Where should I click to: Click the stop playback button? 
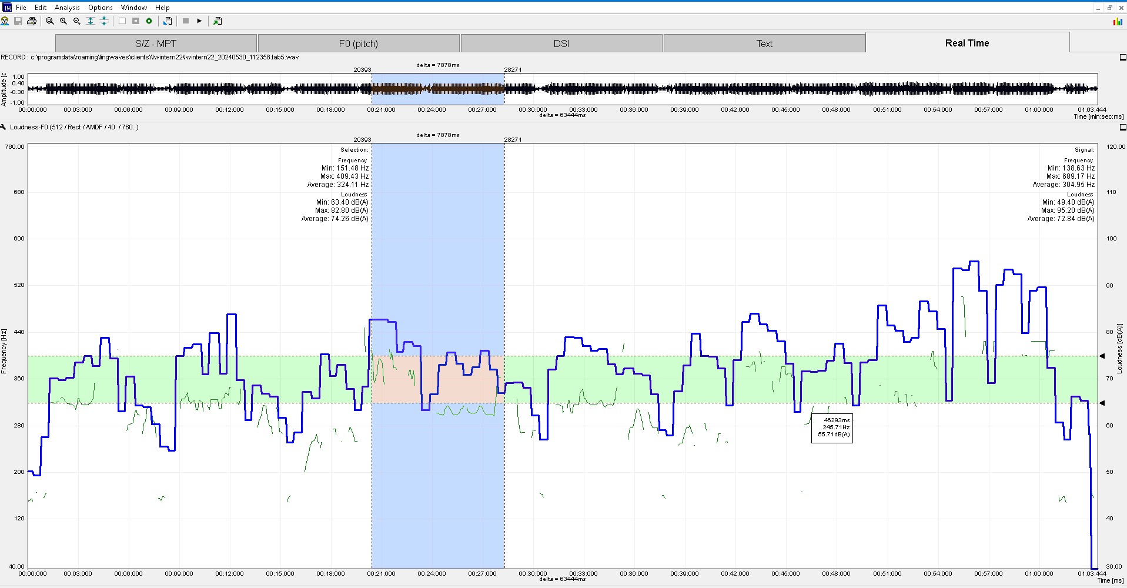click(x=186, y=21)
